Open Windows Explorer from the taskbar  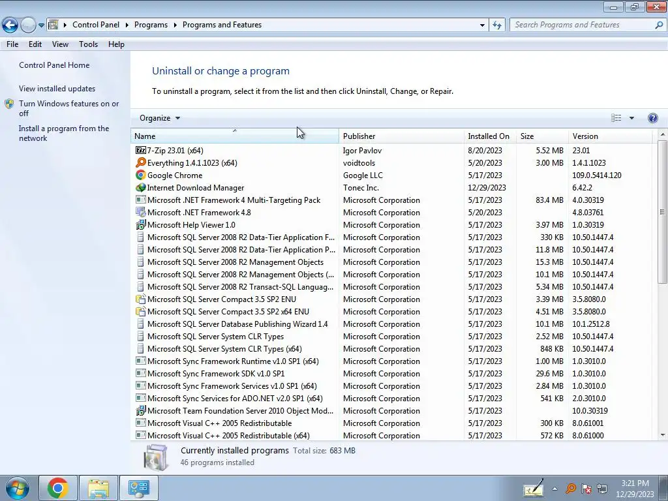(99, 488)
